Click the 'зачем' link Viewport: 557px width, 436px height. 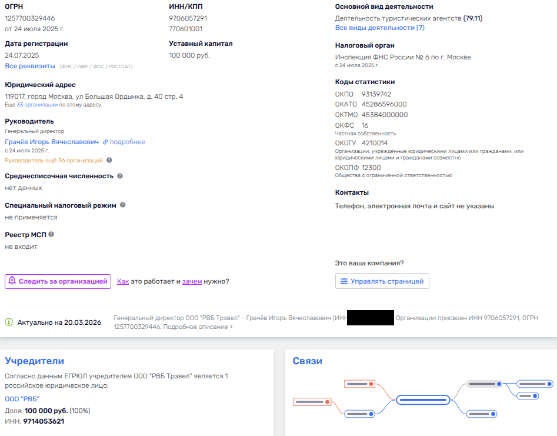coord(192,281)
